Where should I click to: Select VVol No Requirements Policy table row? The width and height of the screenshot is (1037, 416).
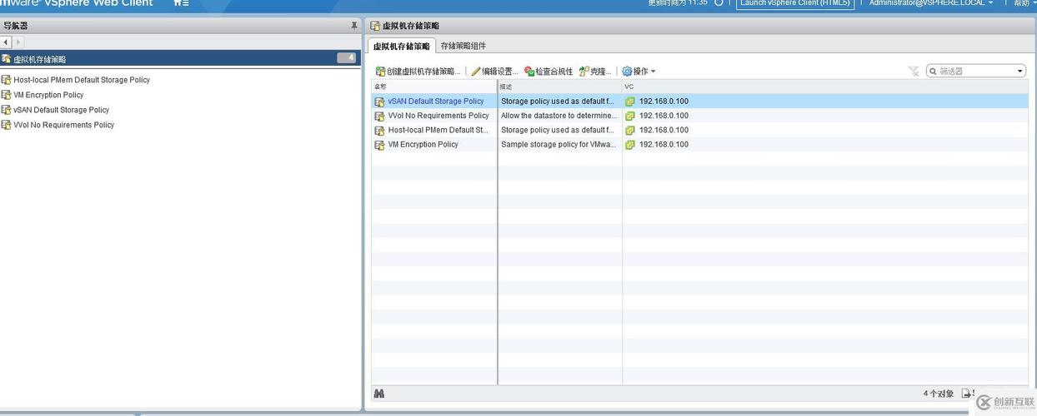coord(699,116)
